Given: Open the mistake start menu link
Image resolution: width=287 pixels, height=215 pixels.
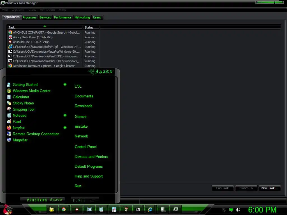Looking at the screenshot, I should tap(81, 126).
